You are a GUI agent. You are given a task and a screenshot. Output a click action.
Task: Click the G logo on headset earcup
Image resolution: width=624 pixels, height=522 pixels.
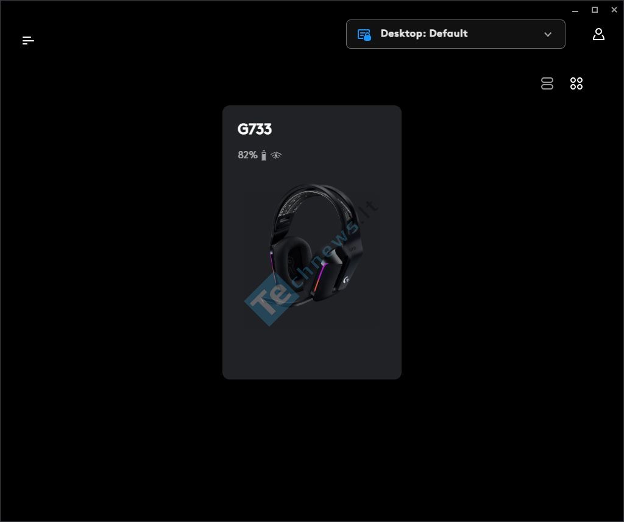346,280
